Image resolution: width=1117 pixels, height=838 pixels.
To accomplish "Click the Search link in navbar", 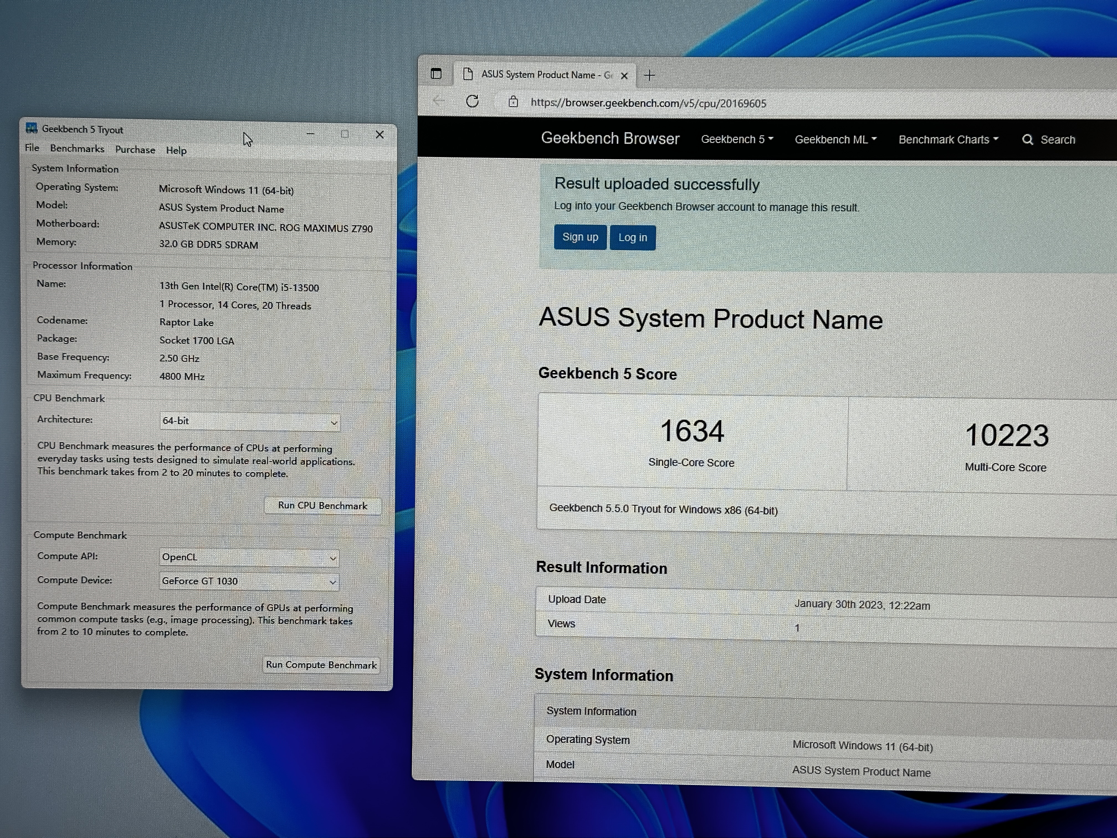I will pyautogui.click(x=1058, y=140).
